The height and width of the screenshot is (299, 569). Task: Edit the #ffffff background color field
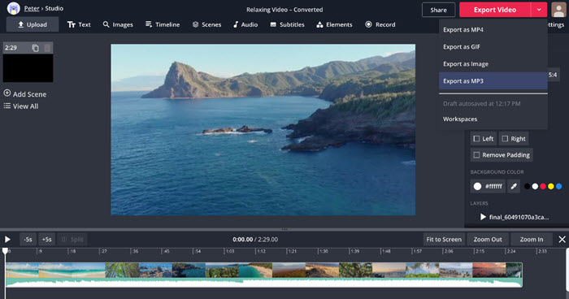(488, 186)
